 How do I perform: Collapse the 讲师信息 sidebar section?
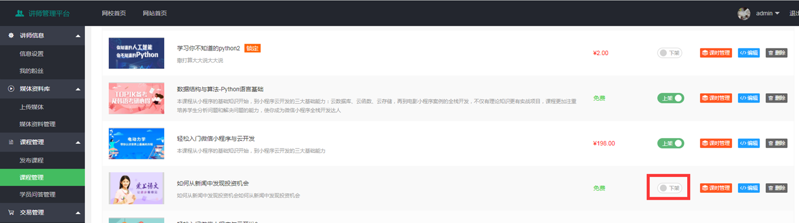pos(78,36)
